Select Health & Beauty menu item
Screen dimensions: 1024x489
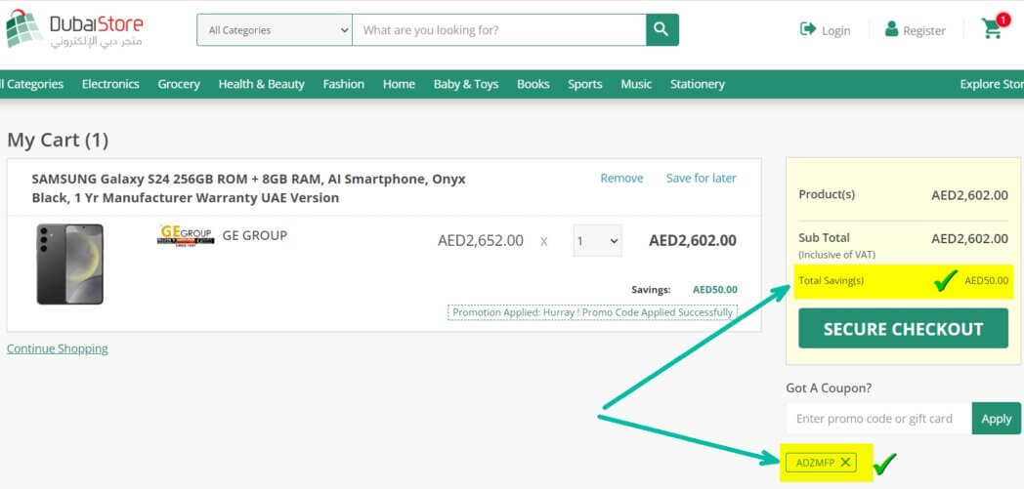coord(261,84)
